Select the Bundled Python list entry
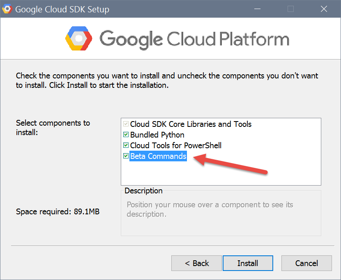 (157, 135)
